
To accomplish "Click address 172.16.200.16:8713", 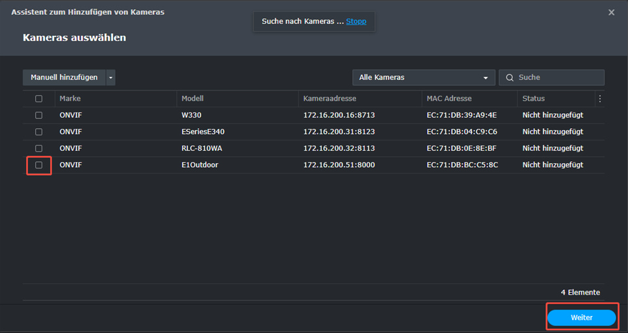I will [339, 115].
